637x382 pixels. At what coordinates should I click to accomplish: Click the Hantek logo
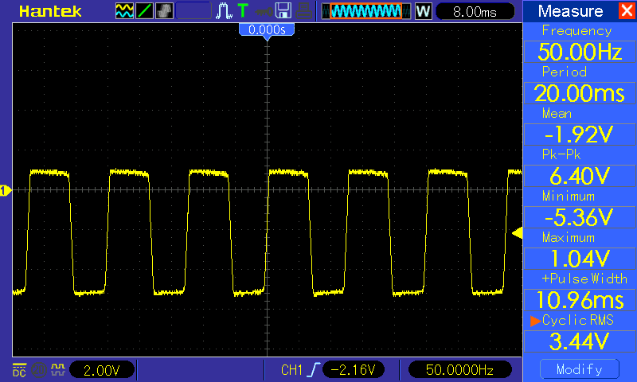50,11
